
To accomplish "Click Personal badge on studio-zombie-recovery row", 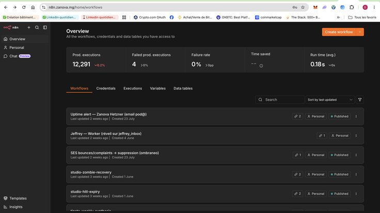I will [316, 174].
